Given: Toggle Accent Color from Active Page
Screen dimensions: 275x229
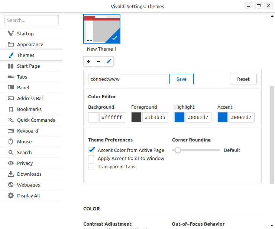Looking at the screenshot, I should pyautogui.click(x=91, y=150).
